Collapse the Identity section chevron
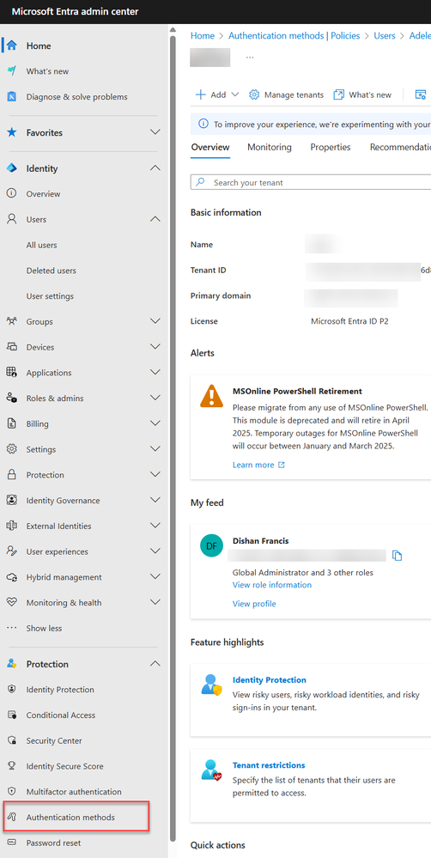 [x=155, y=168]
